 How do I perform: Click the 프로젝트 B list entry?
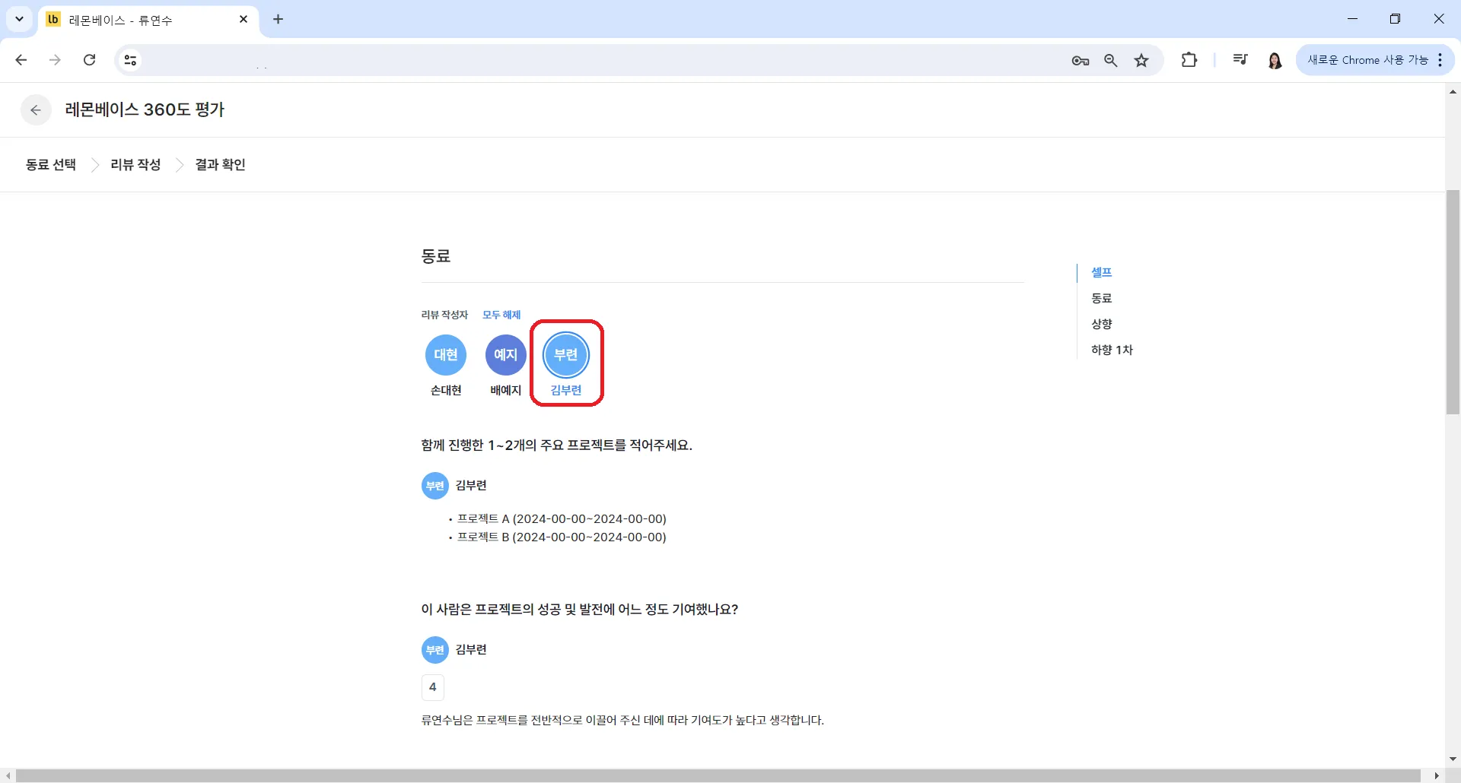pyautogui.click(x=562, y=537)
